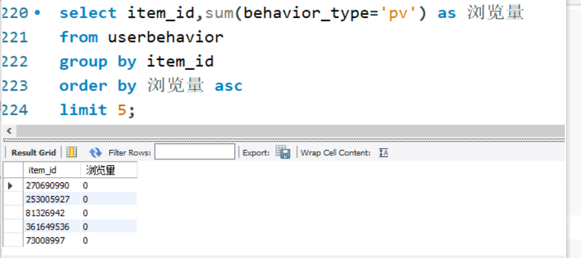Sort by the item_id column header
Viewport: 581px width, 258px height.
[52, 170]
